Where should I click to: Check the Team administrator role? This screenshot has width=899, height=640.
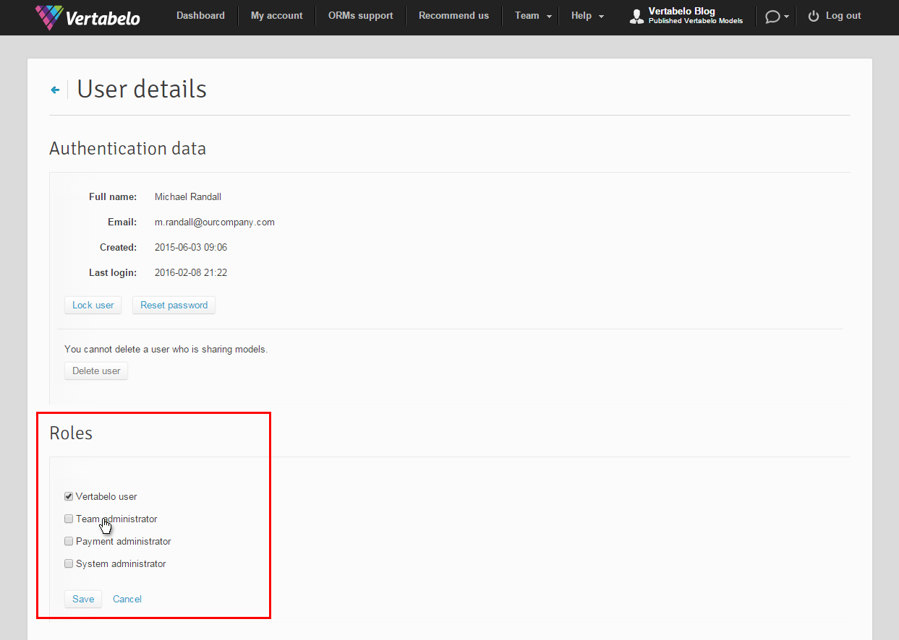69,519
